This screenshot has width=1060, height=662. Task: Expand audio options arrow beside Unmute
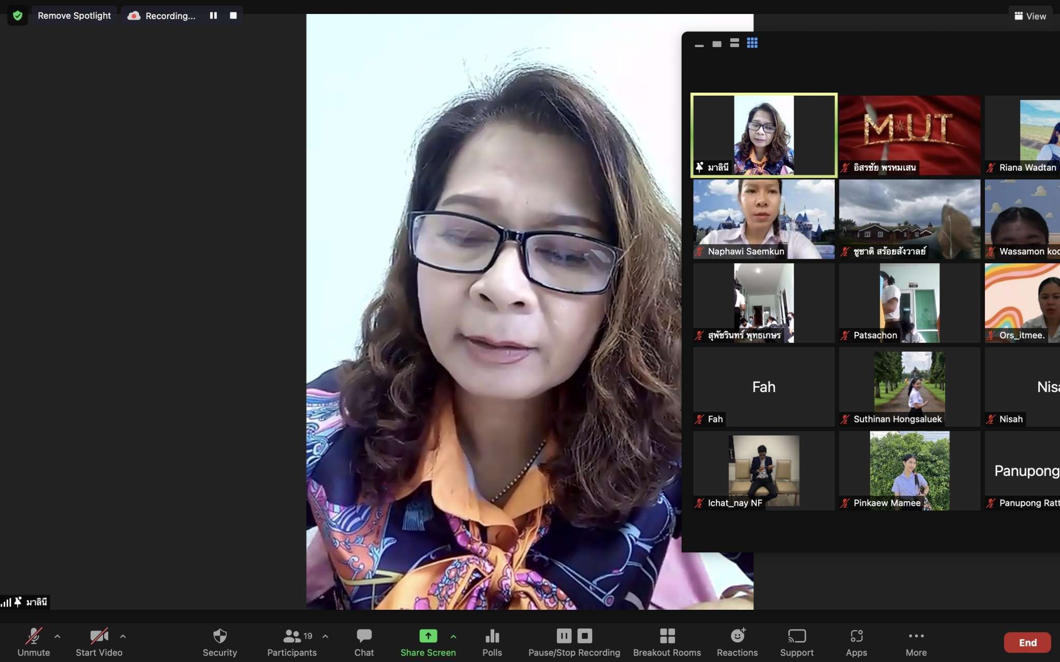pos(57,636)
